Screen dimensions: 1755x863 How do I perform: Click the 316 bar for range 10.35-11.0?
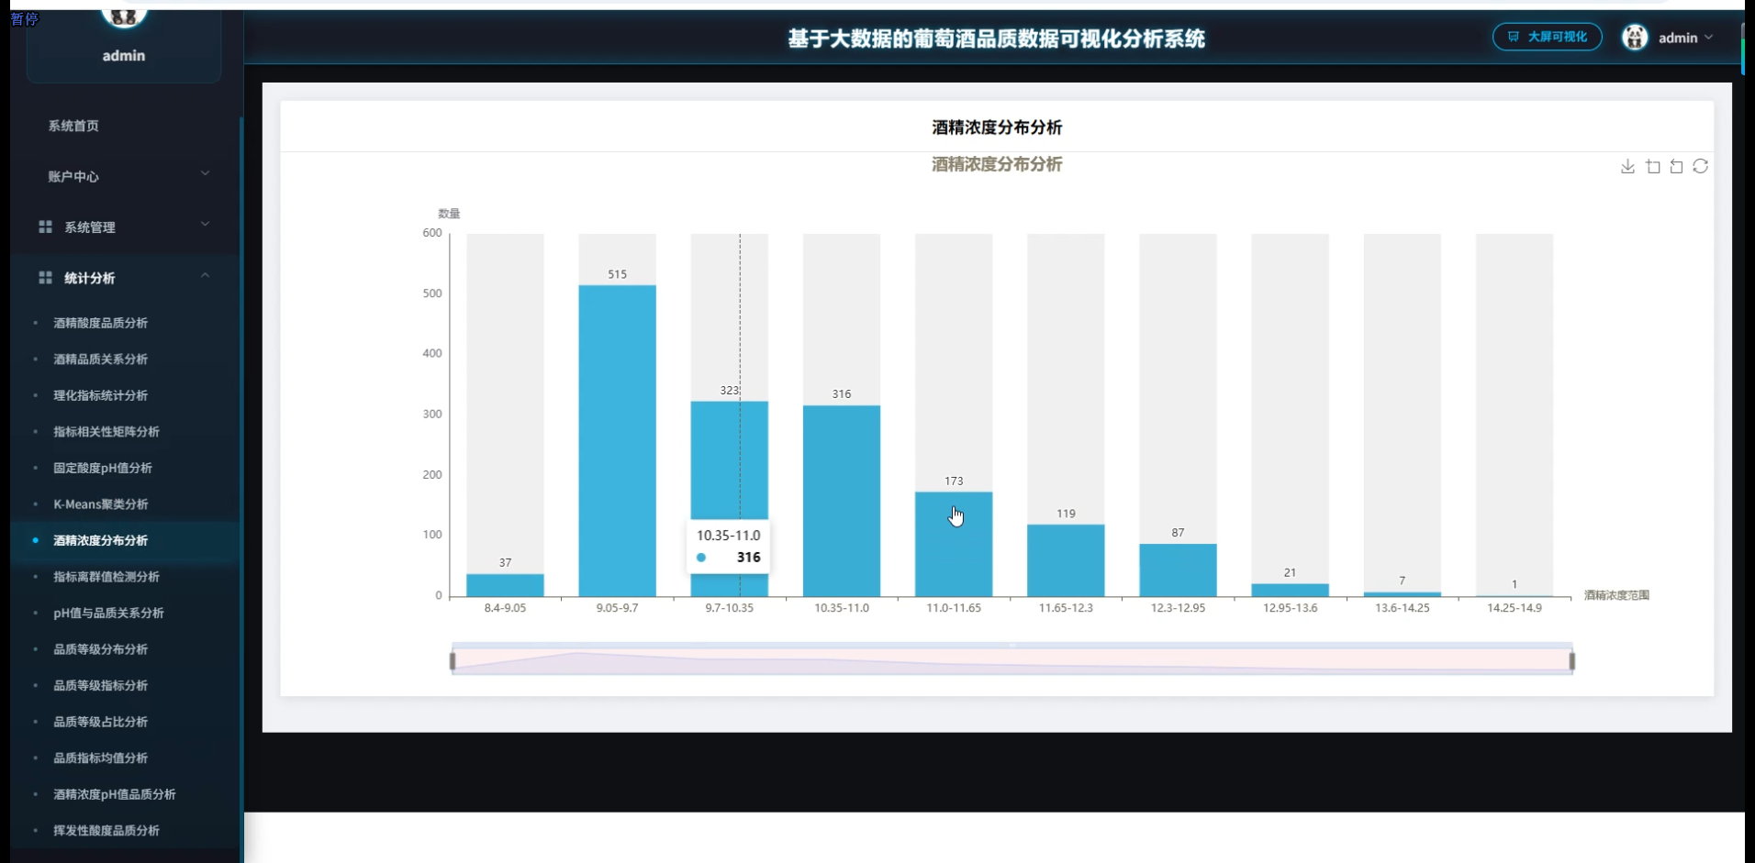(842, 501)
